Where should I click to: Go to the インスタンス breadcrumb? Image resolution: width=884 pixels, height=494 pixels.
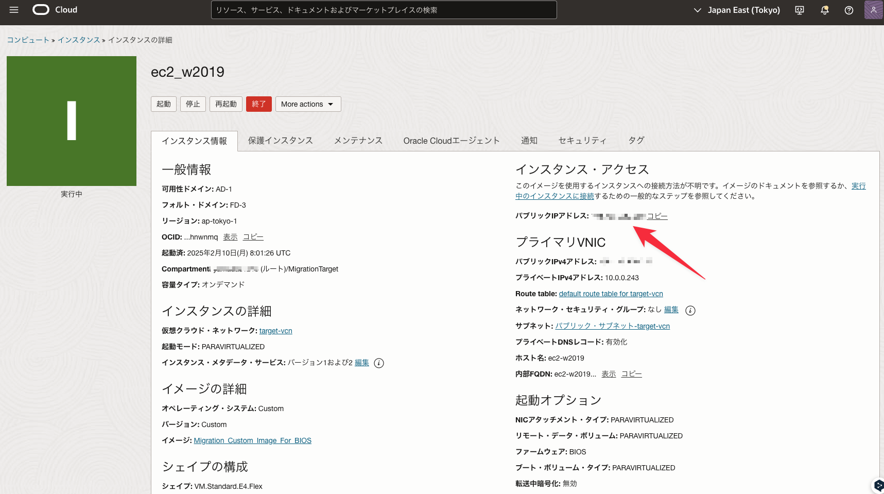pos(79,40)
